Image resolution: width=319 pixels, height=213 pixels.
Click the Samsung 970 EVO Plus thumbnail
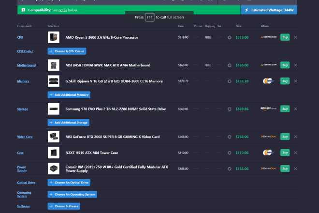coord(54,109)
